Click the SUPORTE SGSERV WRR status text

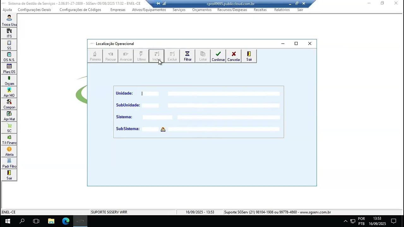[x=109, y=212]
